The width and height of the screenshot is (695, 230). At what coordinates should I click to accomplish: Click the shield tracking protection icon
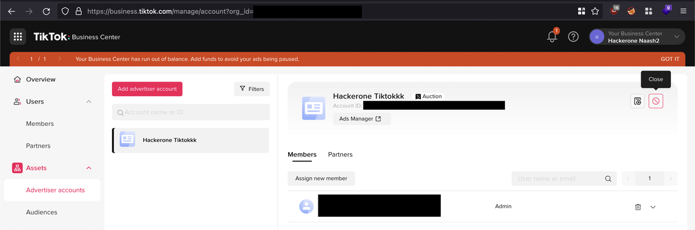(65, 11)
